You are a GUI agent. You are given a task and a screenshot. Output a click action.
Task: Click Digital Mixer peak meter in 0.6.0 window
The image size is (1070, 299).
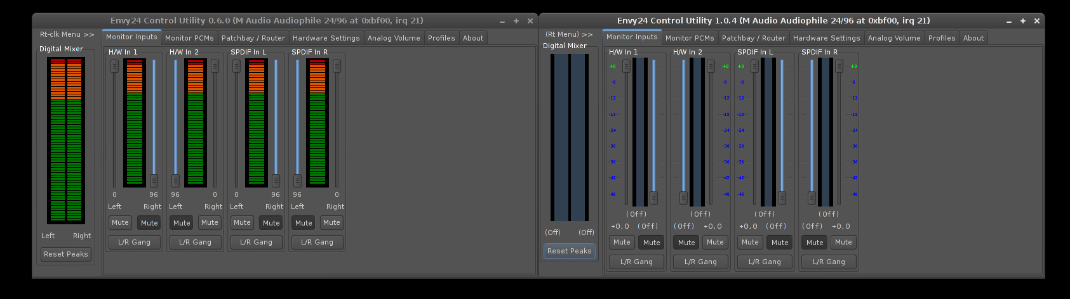[66, 141]
